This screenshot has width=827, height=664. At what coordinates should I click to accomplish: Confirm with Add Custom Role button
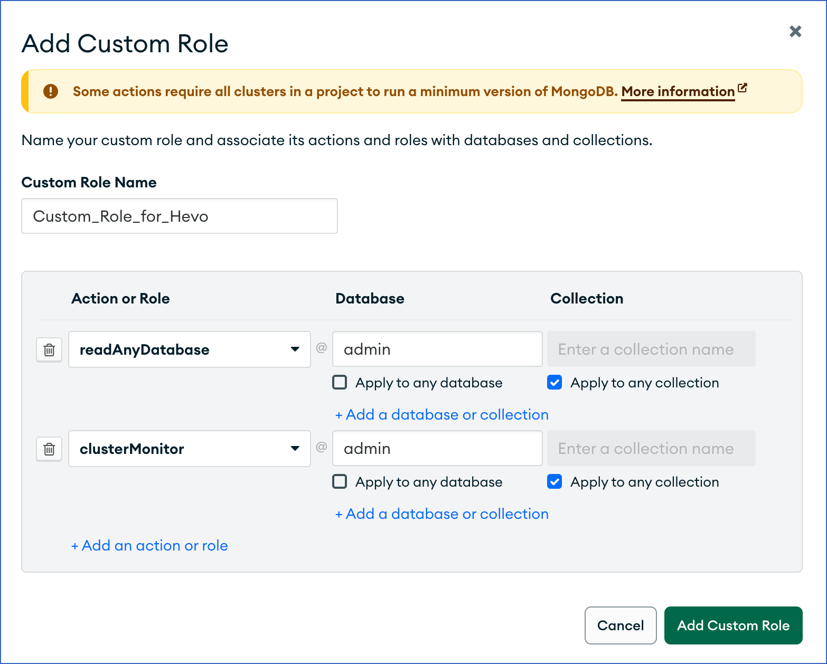coord(734,625)
